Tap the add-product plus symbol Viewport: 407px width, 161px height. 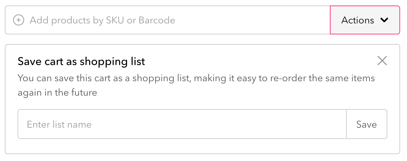[x=18, y=20]
